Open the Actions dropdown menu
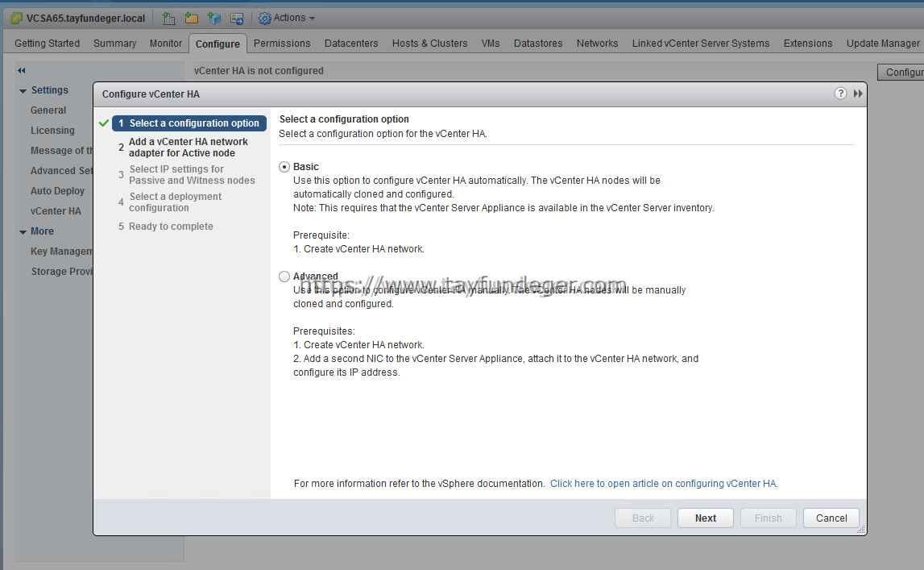 coord(287,19)
